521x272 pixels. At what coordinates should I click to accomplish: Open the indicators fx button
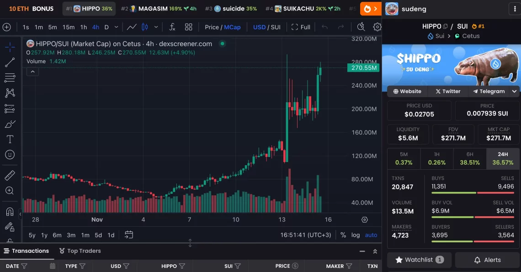coord(172,27)
